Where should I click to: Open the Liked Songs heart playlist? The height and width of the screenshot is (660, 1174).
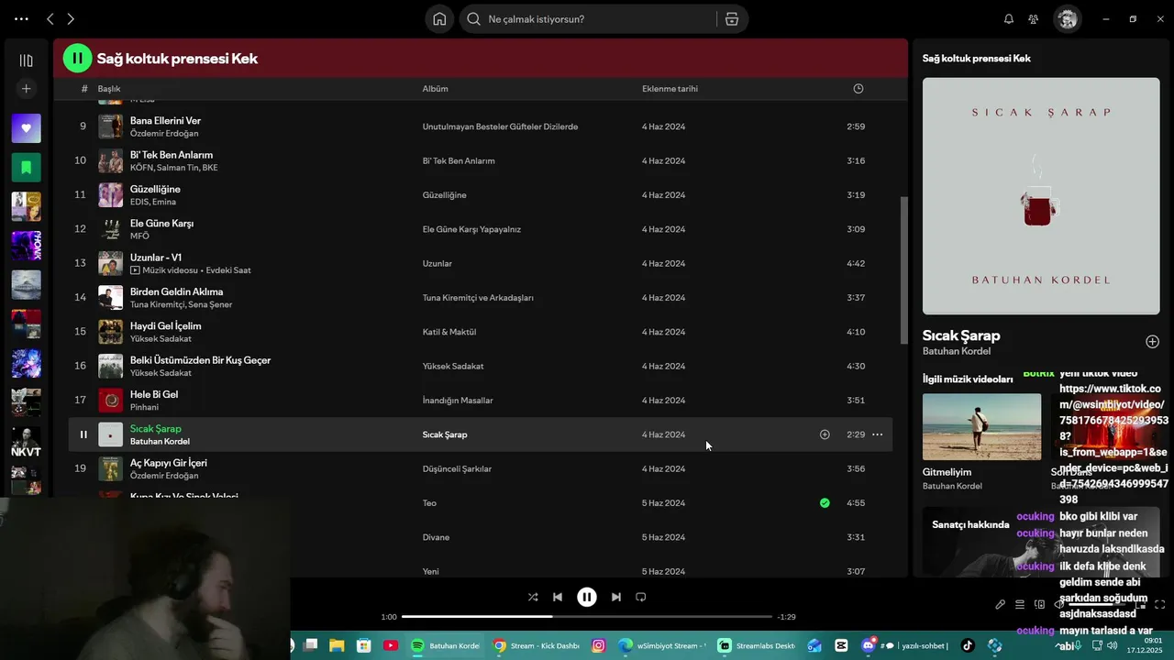(x=26, y=128)
